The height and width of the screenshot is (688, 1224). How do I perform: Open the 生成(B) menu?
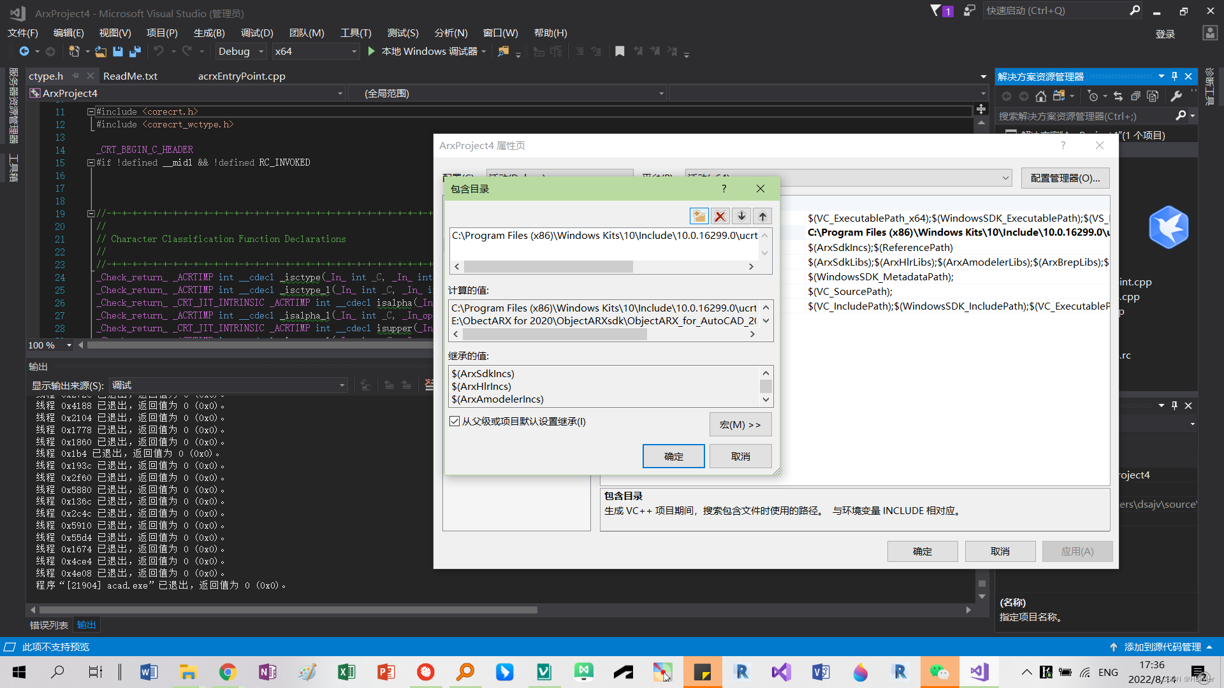tap(209, 33)
